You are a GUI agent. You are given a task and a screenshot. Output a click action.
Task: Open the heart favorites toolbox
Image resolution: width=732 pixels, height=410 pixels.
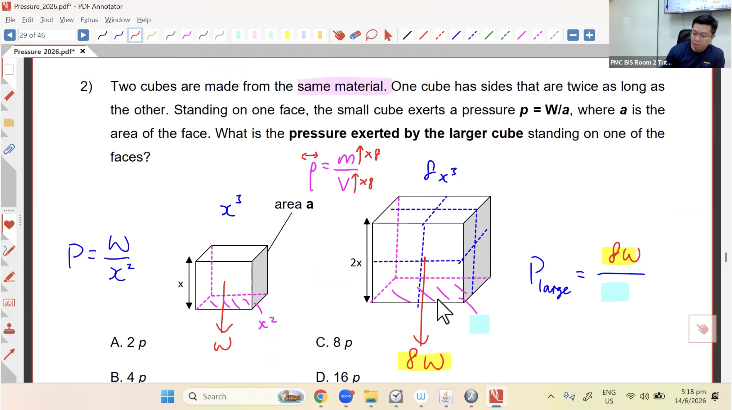pos(9,225)
